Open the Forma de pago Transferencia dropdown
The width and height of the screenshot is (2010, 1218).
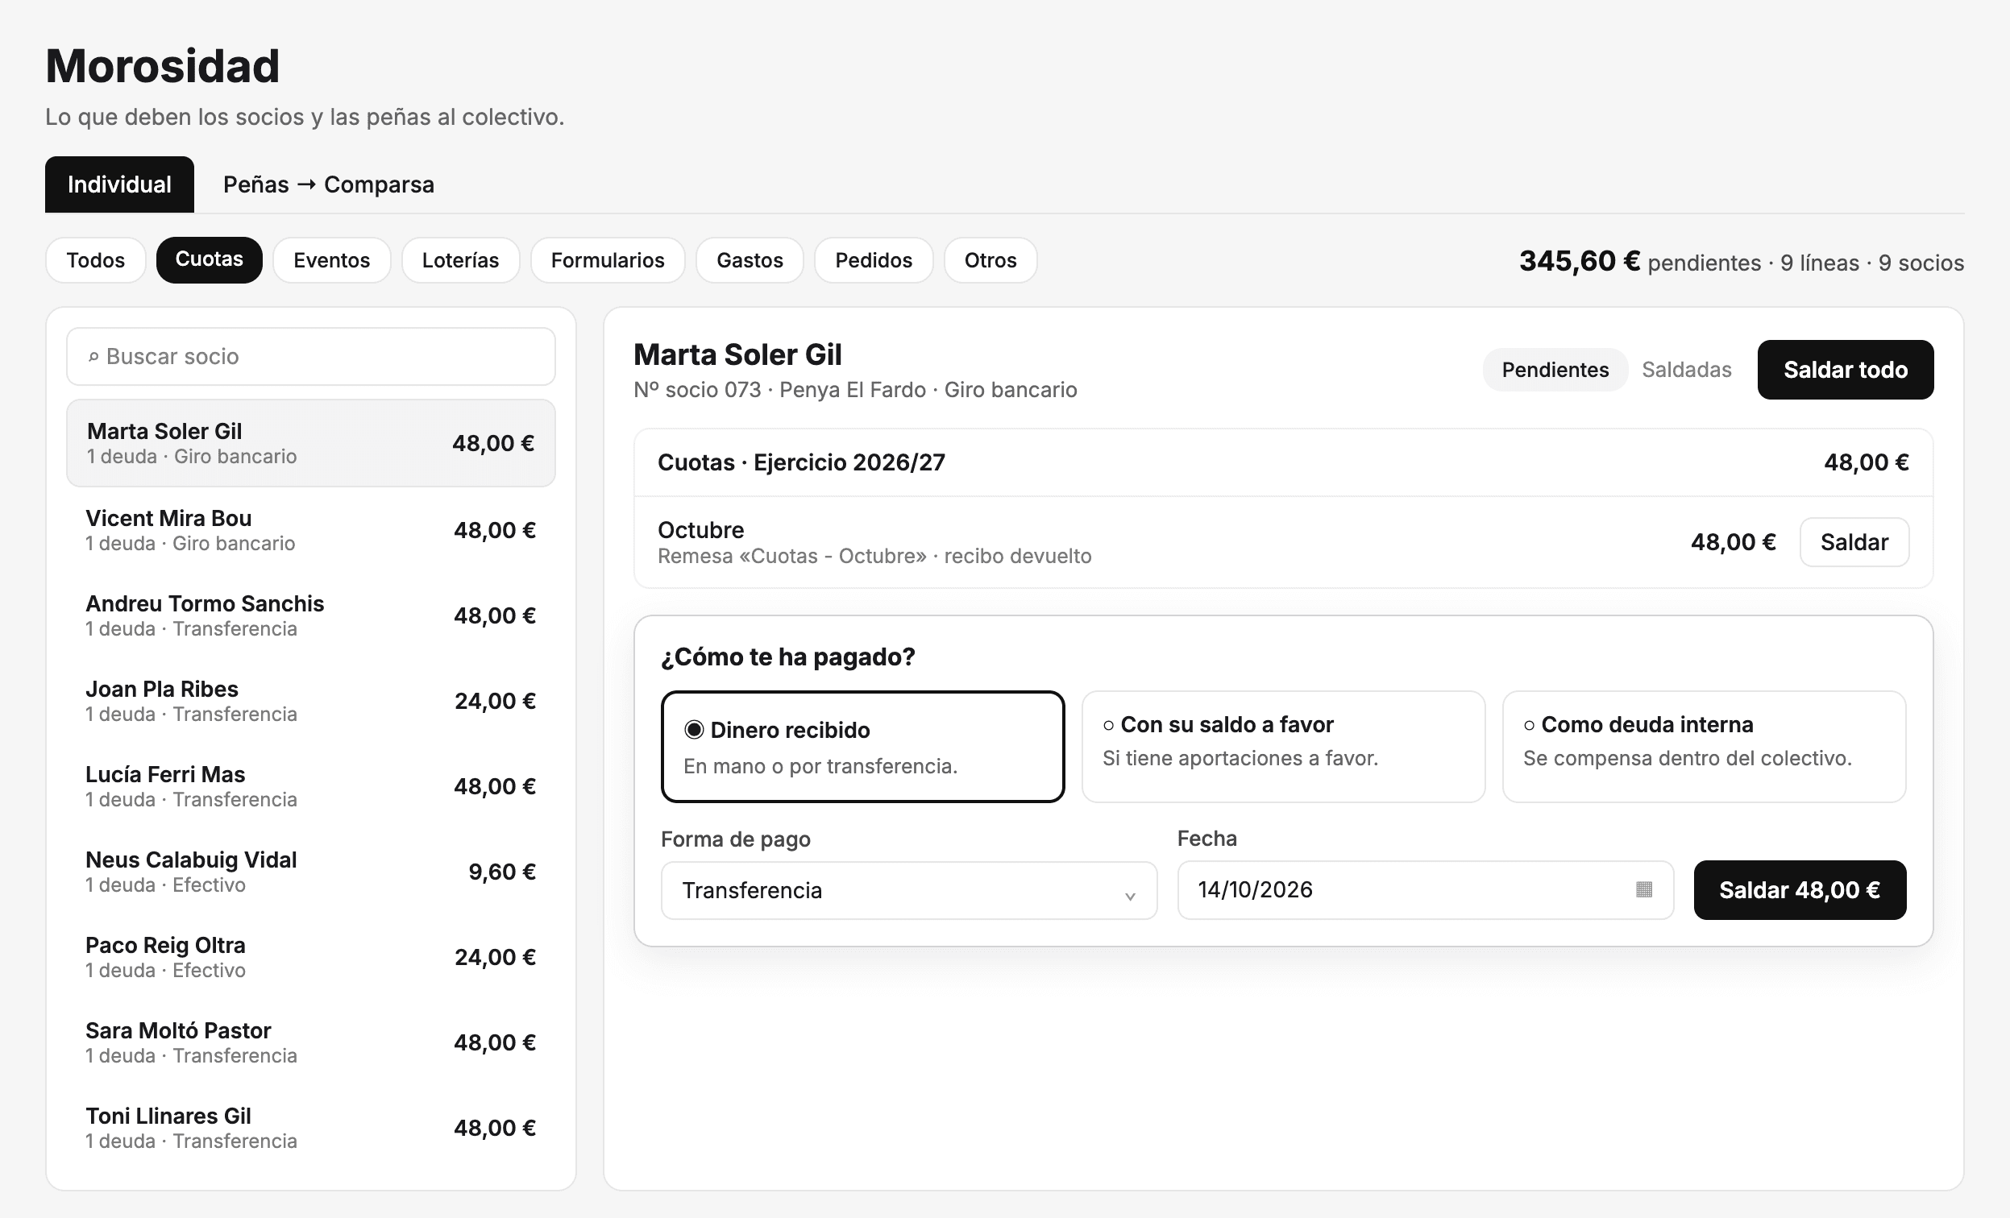pos(909,890)
